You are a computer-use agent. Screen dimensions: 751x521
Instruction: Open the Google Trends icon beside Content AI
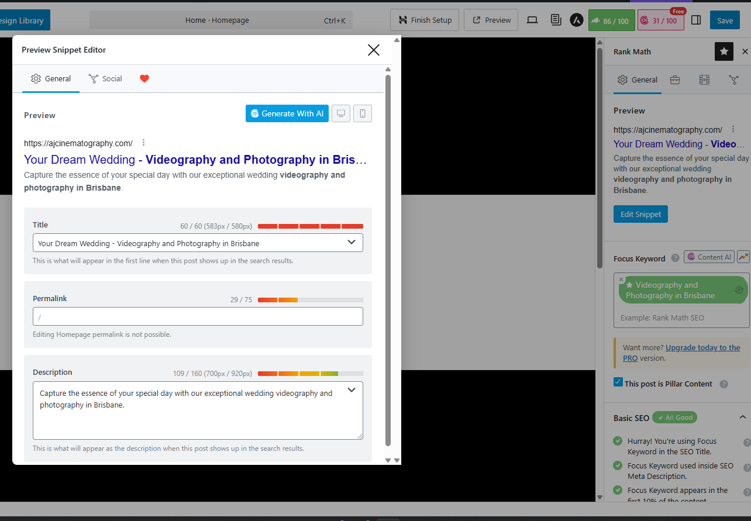click(743, 257)
